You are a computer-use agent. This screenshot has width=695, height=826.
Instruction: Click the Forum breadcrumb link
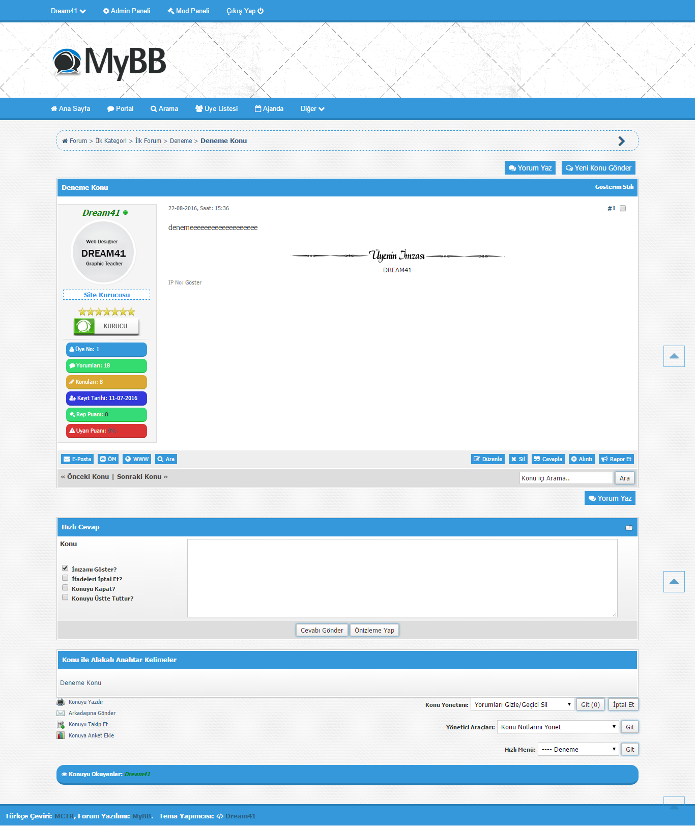pos(78,141)
